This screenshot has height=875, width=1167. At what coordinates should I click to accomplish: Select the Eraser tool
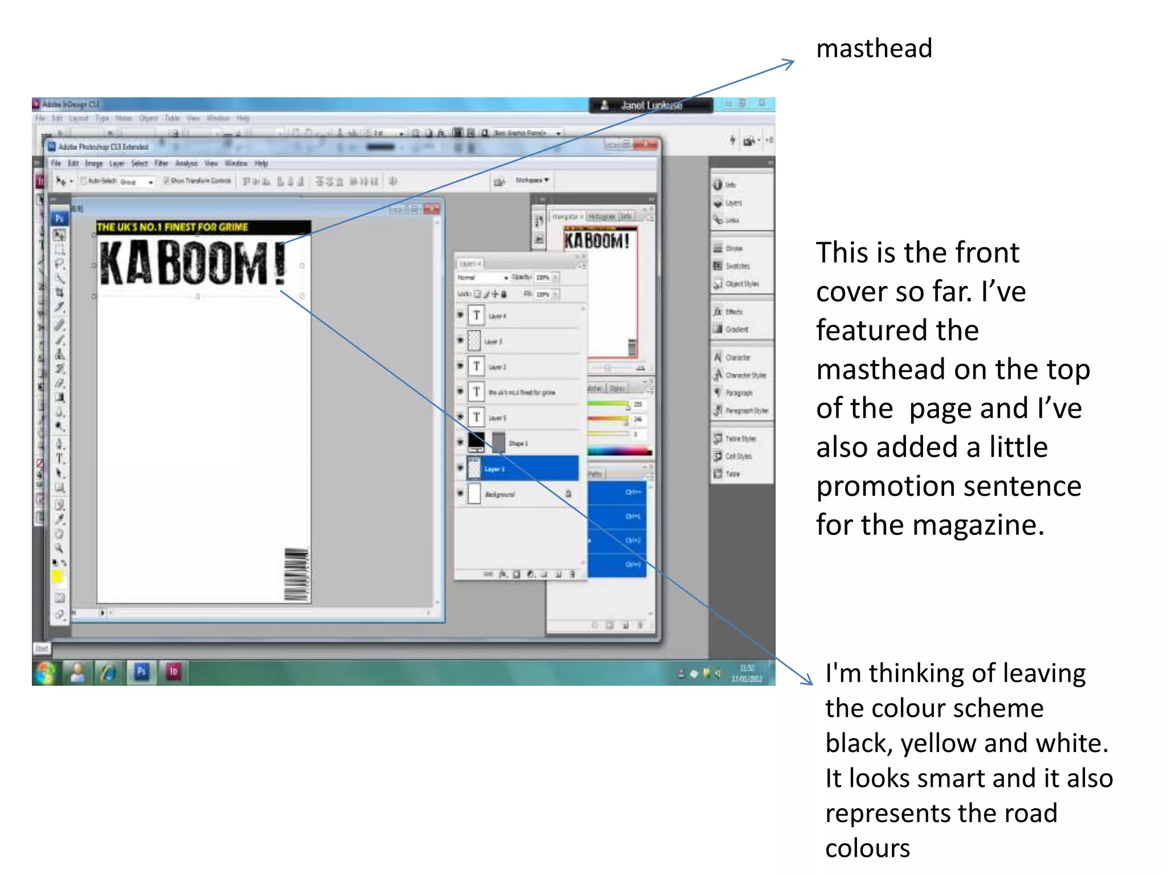click(x=59, y=383)
